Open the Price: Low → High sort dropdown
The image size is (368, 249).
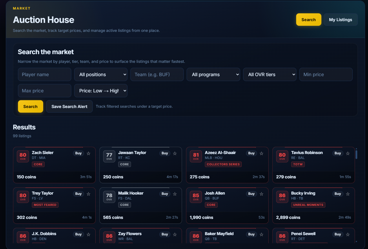pyautogui.click(x=101, y=91)
